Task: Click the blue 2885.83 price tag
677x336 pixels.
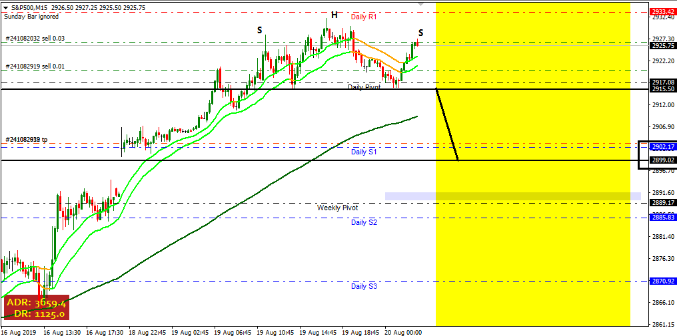Action: pos(663,218)
